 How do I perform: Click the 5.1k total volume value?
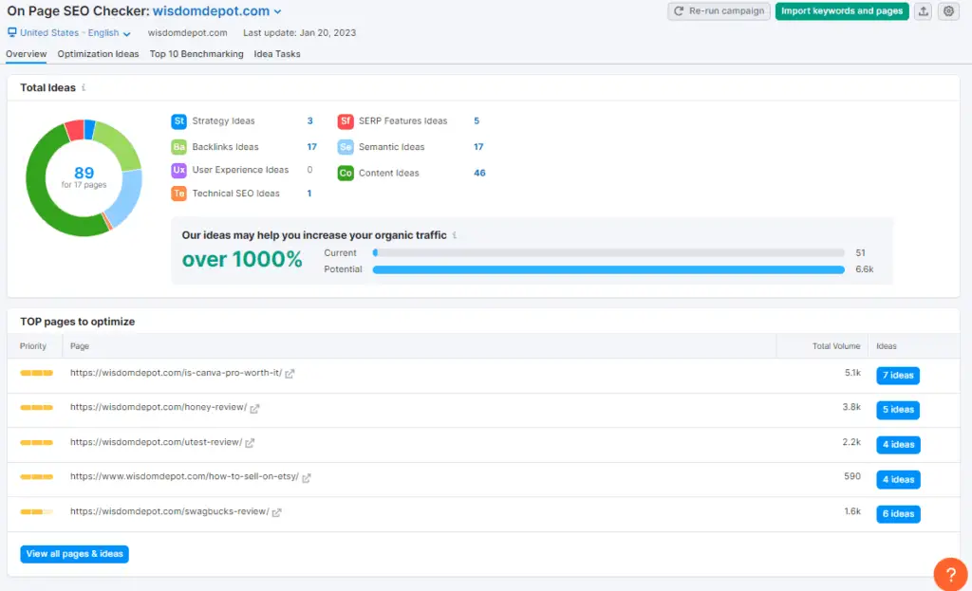[853, 372]
